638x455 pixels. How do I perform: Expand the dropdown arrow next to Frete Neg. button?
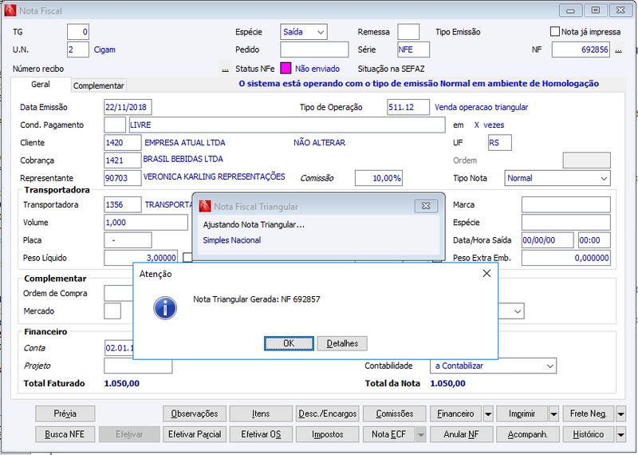pyautogui.click(x=620, y=413)
